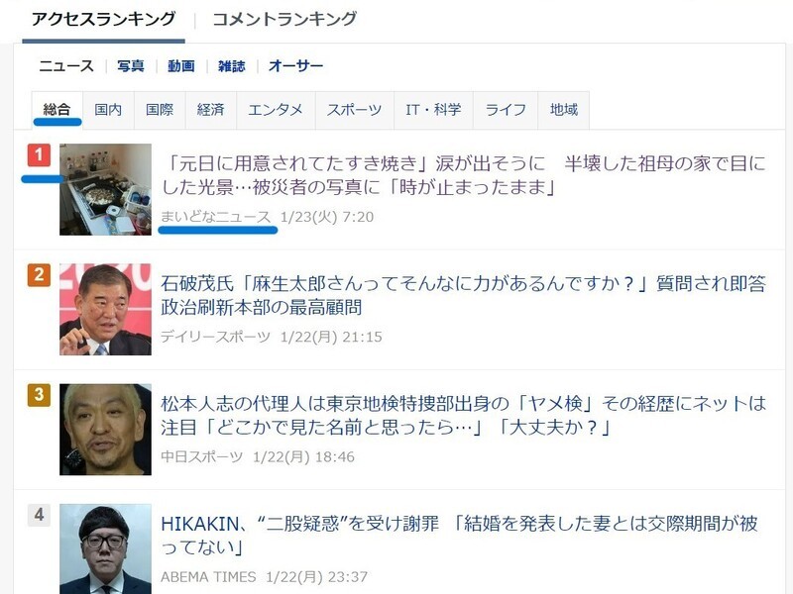The width and height of the screenshot is (793, 594).
Task: Open the 地域 category tab
Action: pyautogui.click(x=563, y=110)
